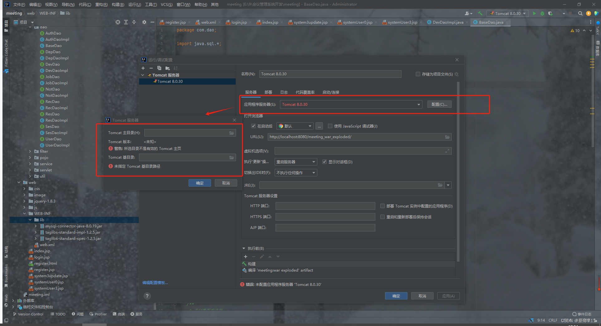Toggle the After launch checkbox
Viewport: 601px width, 326px height.
(253, 126)
